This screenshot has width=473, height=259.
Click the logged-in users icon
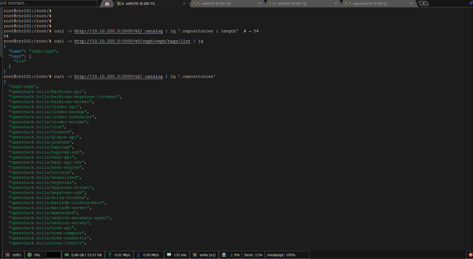pyautogui.click(x=195, y=255)
